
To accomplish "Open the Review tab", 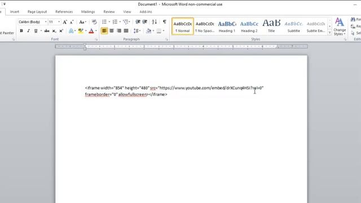I will 109,12.
